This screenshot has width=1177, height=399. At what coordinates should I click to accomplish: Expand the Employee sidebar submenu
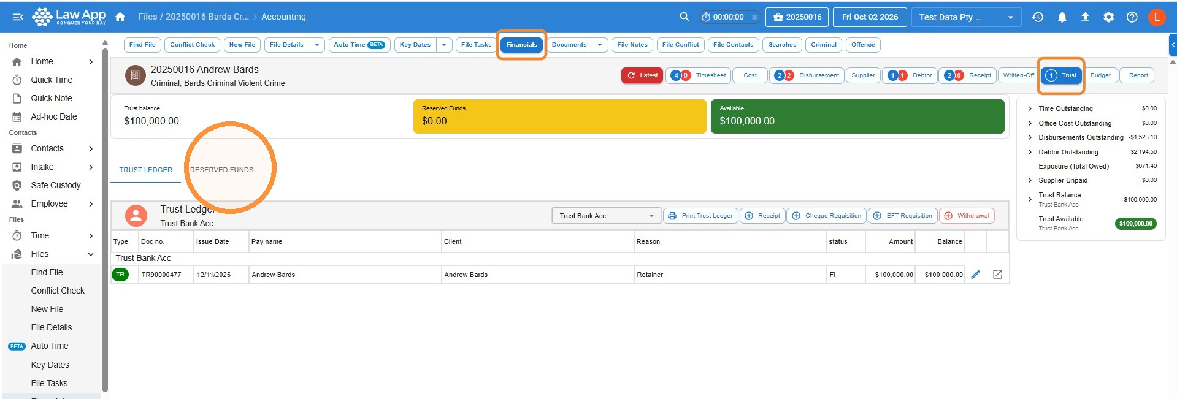91,204
